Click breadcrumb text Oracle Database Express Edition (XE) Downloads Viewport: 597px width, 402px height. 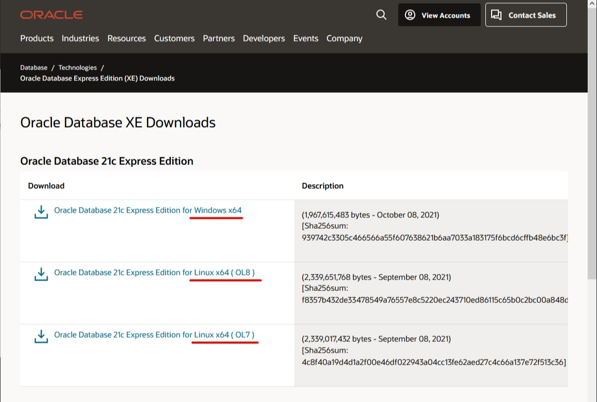tap(98, 78)
